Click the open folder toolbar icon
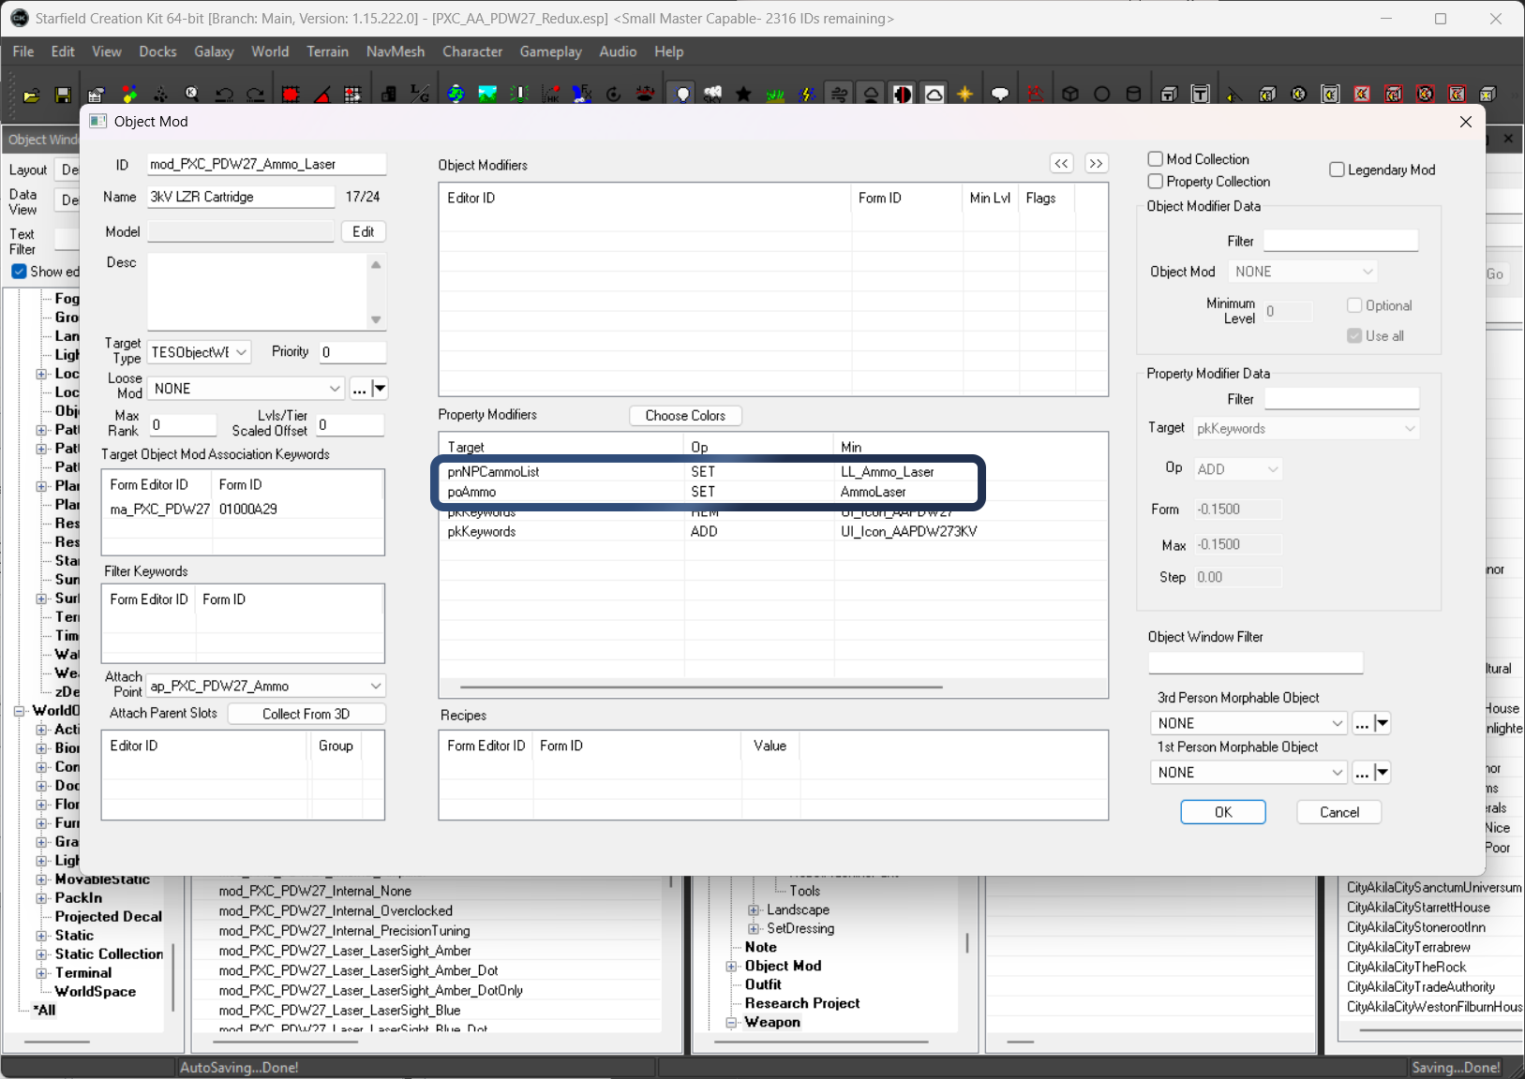This screenshot has width=1525, height=1079. coord(31,95)
